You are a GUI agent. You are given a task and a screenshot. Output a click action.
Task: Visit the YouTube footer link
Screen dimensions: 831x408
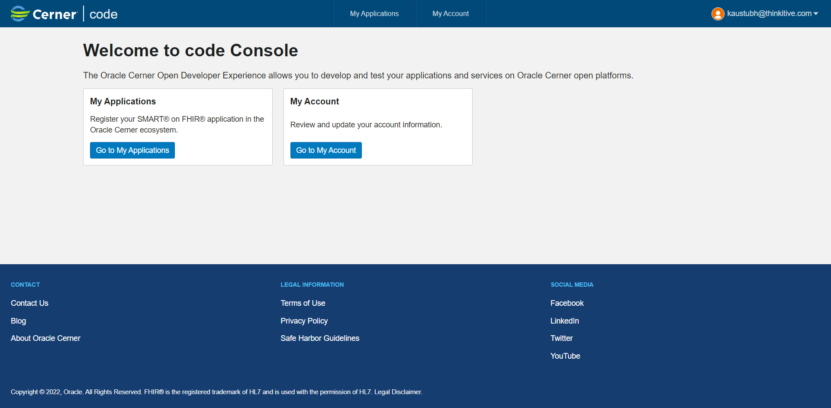565,356
